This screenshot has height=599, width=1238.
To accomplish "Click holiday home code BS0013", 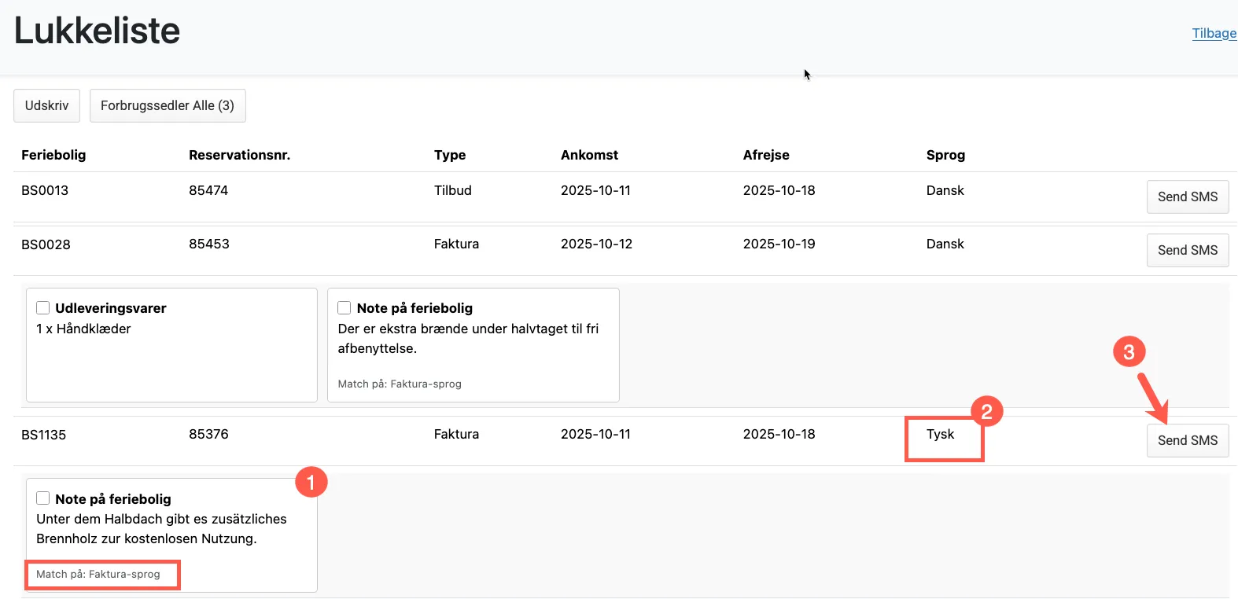I will coord(45,190).
